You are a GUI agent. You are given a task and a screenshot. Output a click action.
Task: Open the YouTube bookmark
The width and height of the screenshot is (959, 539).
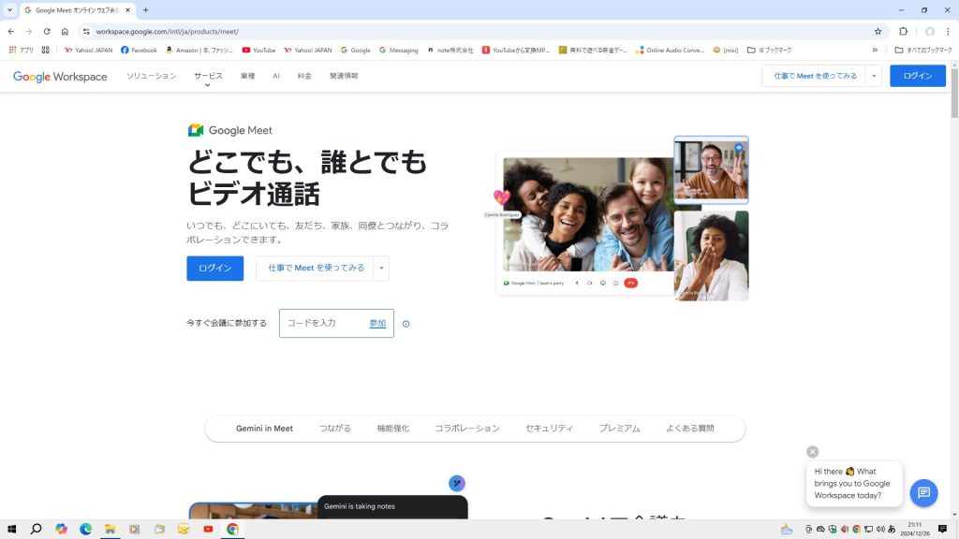tap(258, 51)
